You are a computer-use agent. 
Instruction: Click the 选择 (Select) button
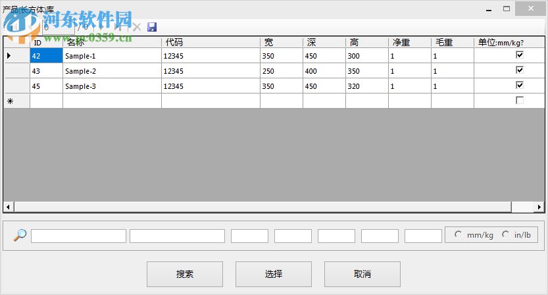point(273,274)
